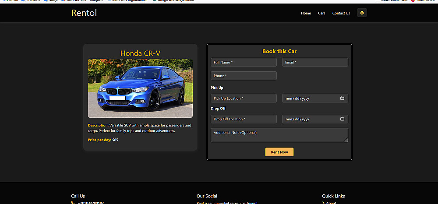Viewport: 438px width, 204px height.
Task: Click the Call Us footer heading
Action: [78, 196]
